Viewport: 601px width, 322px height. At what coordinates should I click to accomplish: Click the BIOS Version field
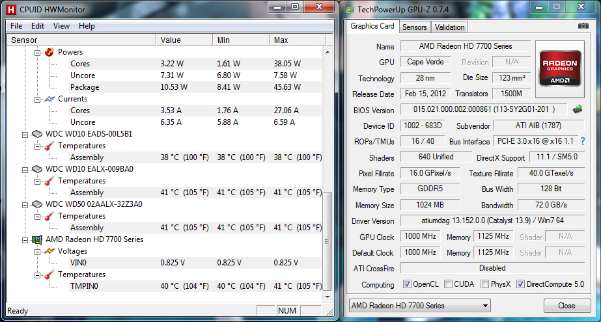[x=484, y=109]
